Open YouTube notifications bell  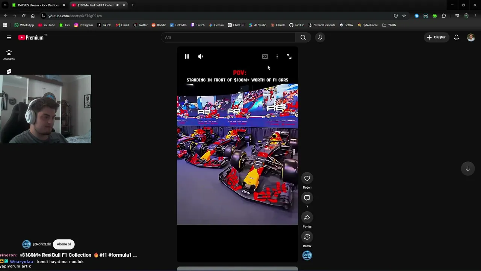[457, 37]
